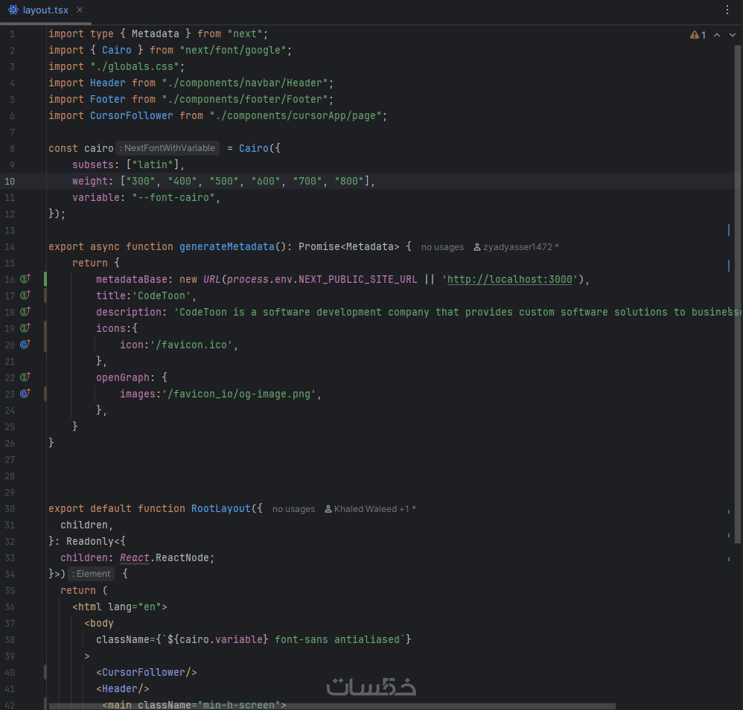Click cairo.variable expression in className
The height and width of the screenshot is (710, 743).
point(221,640)
